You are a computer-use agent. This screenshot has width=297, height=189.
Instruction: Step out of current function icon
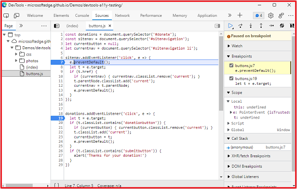point(261,26)
